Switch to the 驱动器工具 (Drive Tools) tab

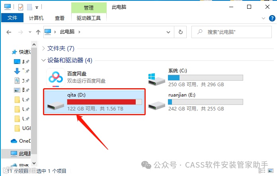click(x=89, y=18)
